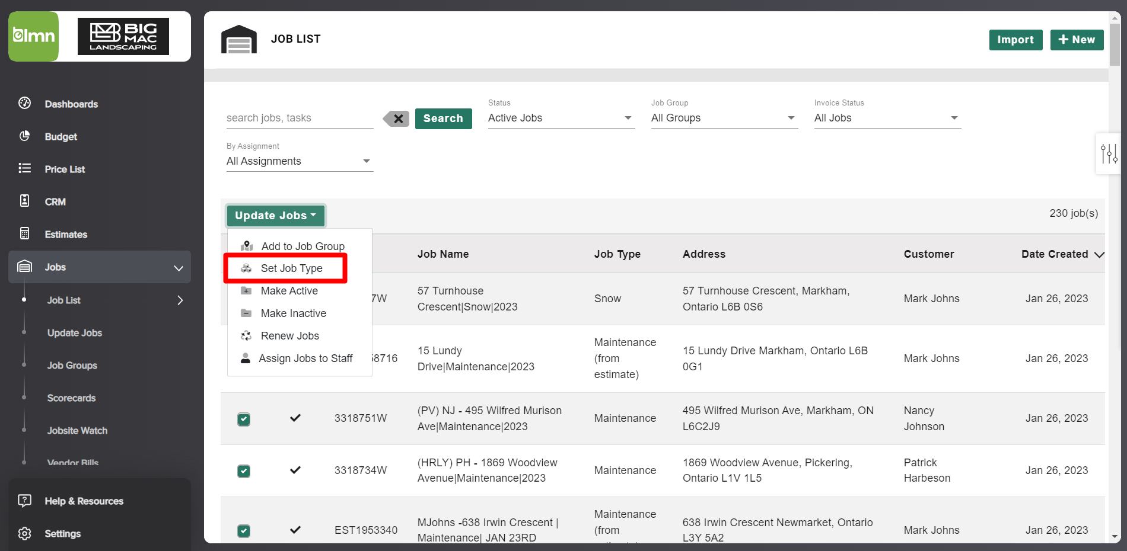This screenshot has width=1127, height=551.
Task: Open the Settings gear icon
Action: coord(24,533)
